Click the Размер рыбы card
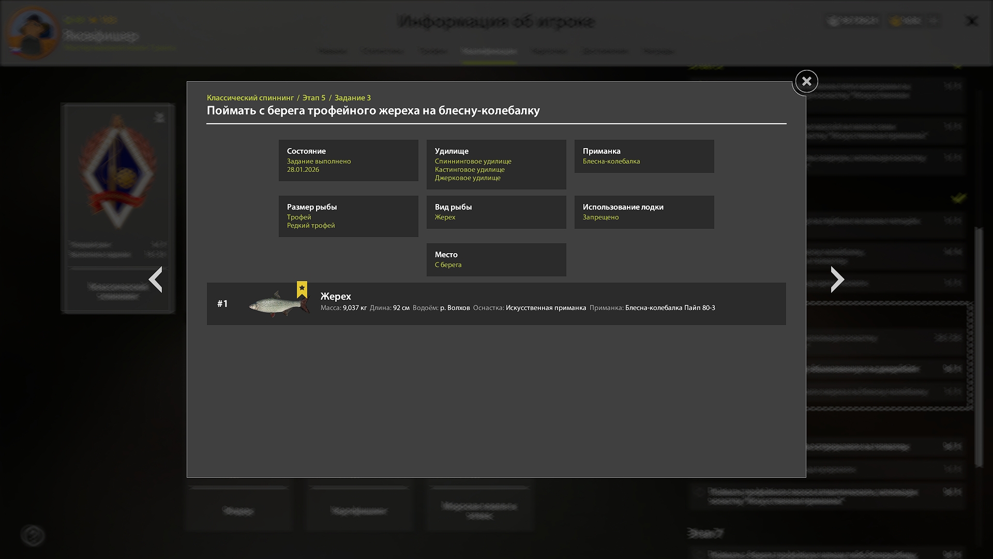The height and width of the screenshot is (559, 993). point(348,216)
